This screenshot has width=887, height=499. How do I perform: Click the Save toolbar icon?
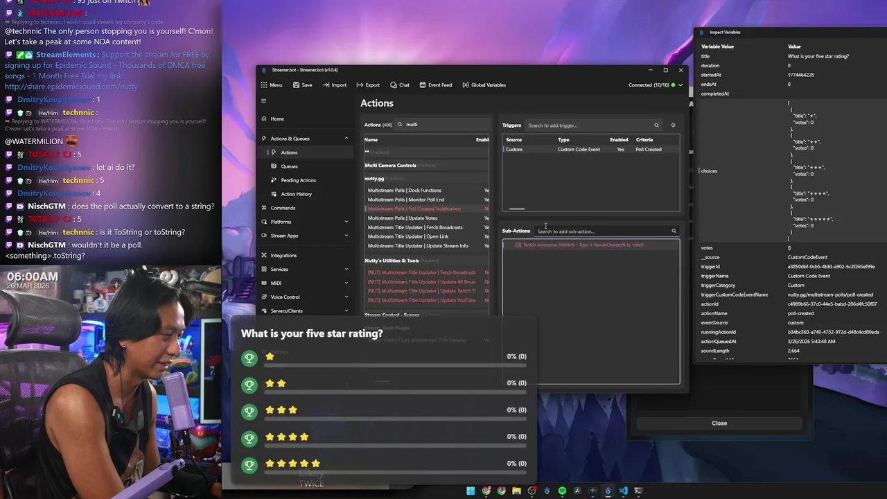[297, 85]
